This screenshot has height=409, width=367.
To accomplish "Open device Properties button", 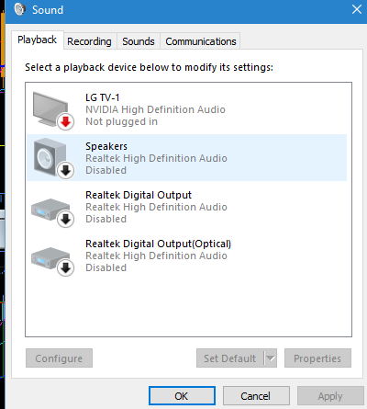I will point(317,358).
